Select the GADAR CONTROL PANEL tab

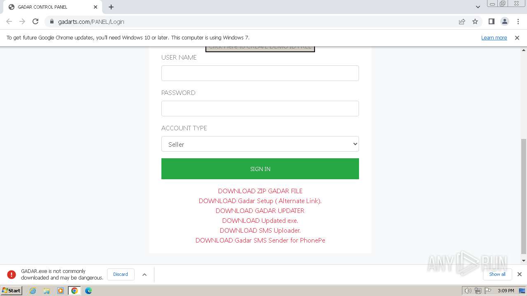pyautogui.click(x=52, y=7)
